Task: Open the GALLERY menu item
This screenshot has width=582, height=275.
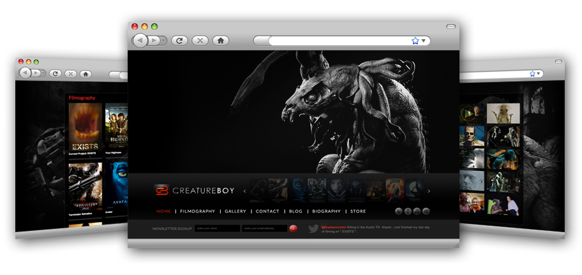Action: 235,211
